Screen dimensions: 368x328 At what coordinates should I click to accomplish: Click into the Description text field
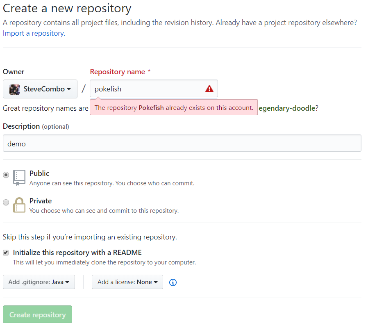tap(182, 143)
